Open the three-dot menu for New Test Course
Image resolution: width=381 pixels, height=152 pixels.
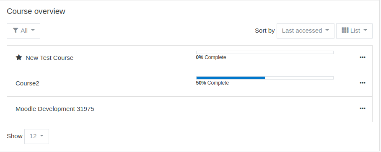[x=362, y=57]
